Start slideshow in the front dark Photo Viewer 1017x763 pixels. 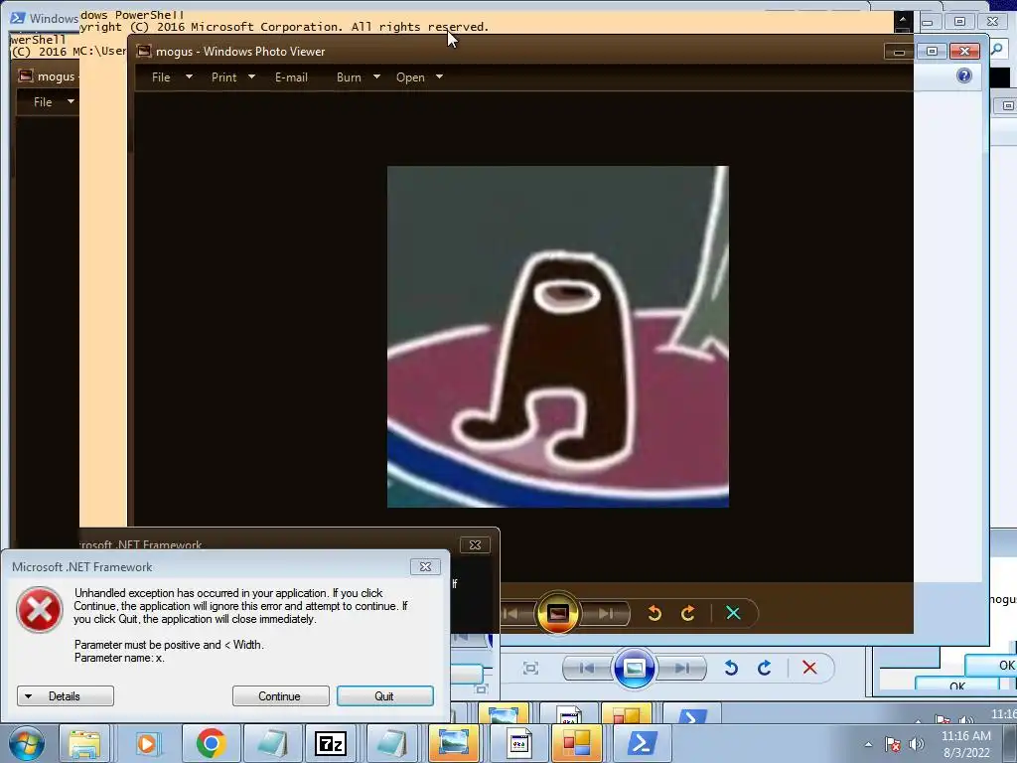[558, 613]
